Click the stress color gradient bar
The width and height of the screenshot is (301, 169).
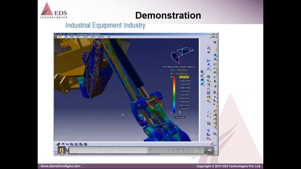174,95
